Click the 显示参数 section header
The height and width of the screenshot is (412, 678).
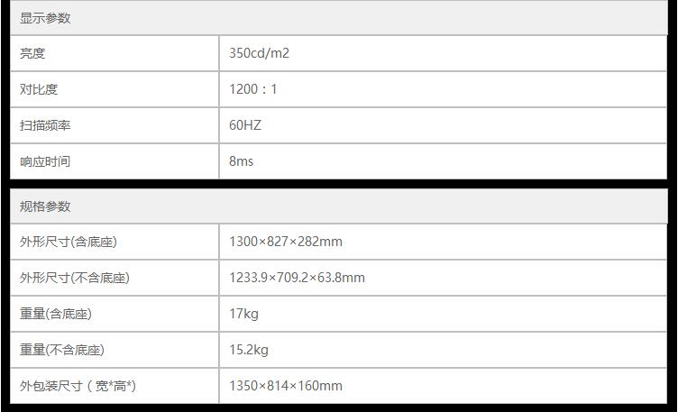click(x=45, y=18)
